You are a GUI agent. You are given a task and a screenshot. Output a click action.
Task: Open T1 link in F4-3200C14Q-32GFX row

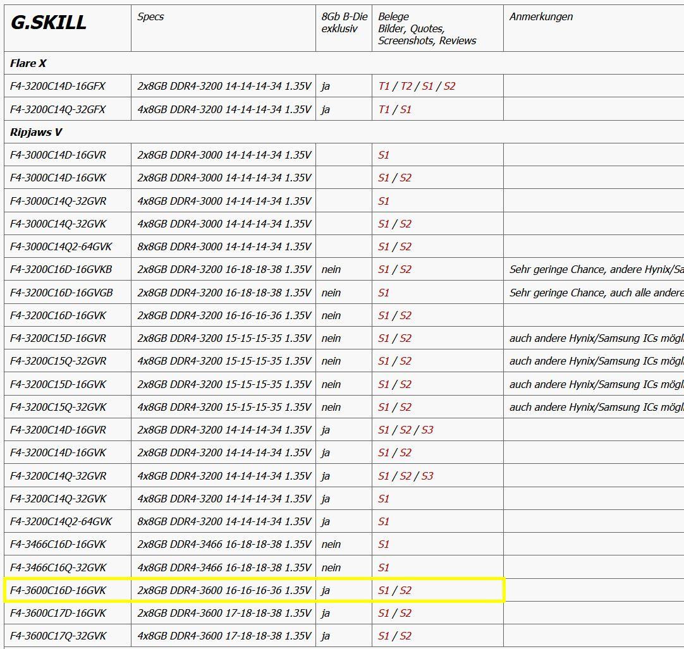[384, 109]
